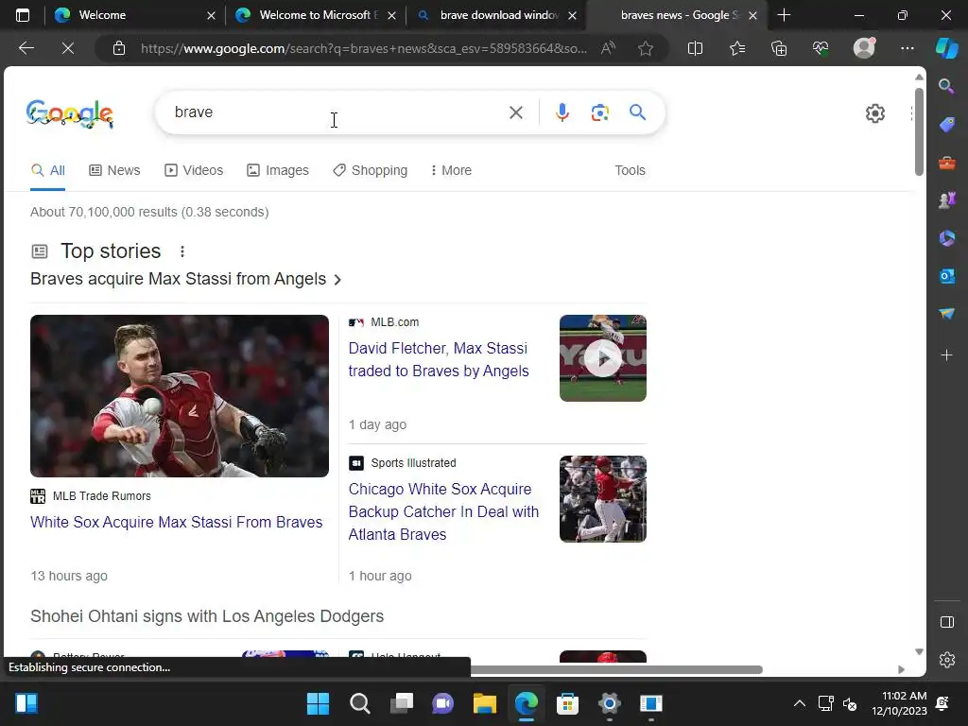The height and width of the screenshot is (726, 968).
Task: Open Chicago White Sox Acquire Backup Catcher article
Action: coord(443,511)
